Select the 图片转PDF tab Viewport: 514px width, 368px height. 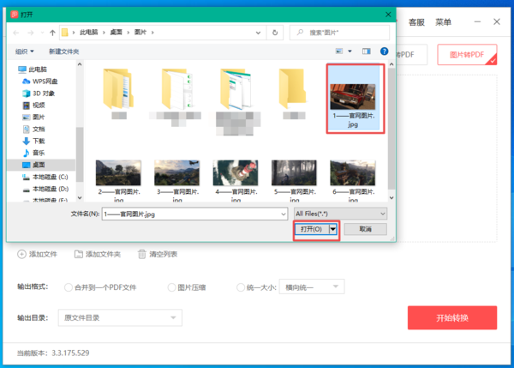point(467,55)
